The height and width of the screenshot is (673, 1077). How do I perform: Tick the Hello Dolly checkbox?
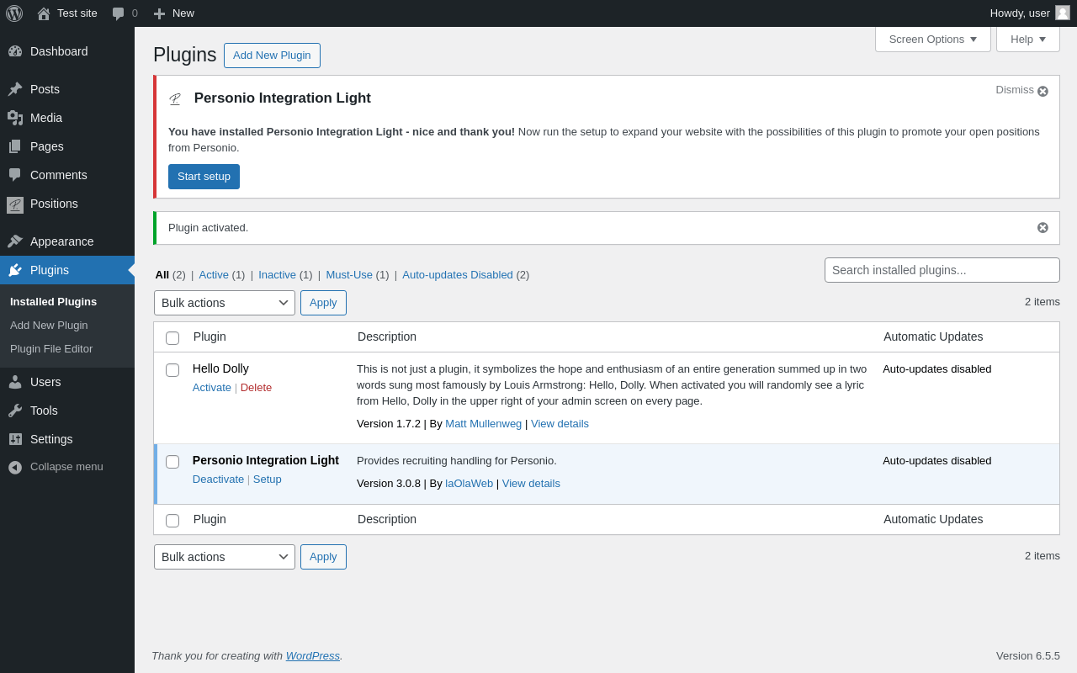click(172, 370)
